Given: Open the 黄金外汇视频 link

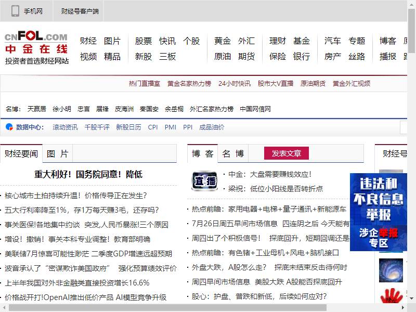Looking at the screenshot, I should coord(352,84).
